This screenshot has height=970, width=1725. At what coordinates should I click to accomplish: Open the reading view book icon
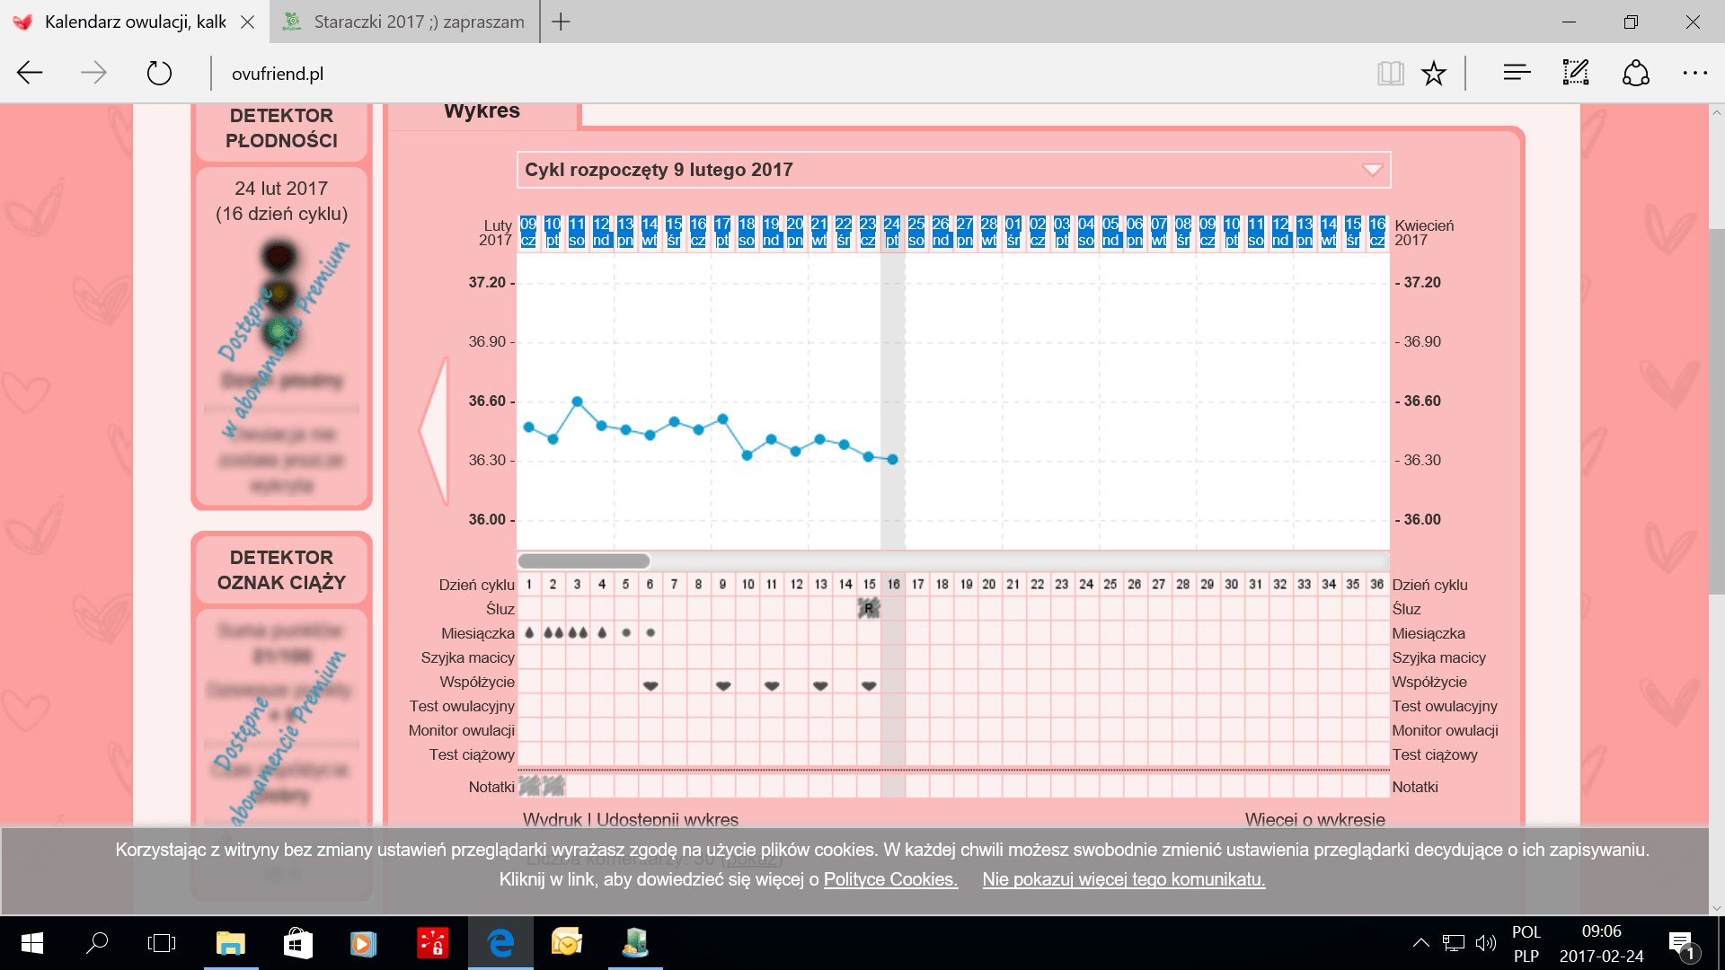pyautogui.click(x=1390, y=73)
